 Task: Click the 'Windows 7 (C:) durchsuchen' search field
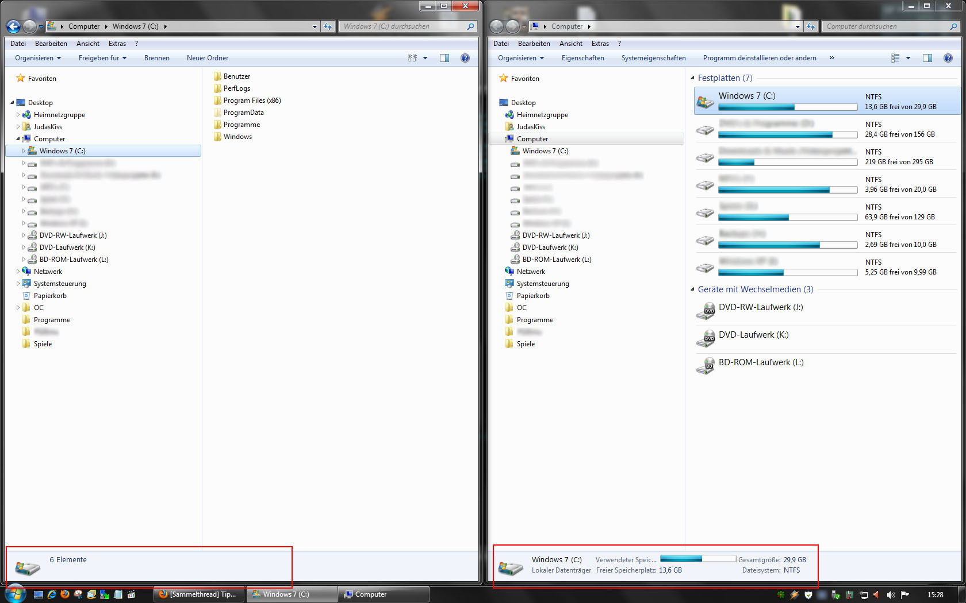pos(408,26)
